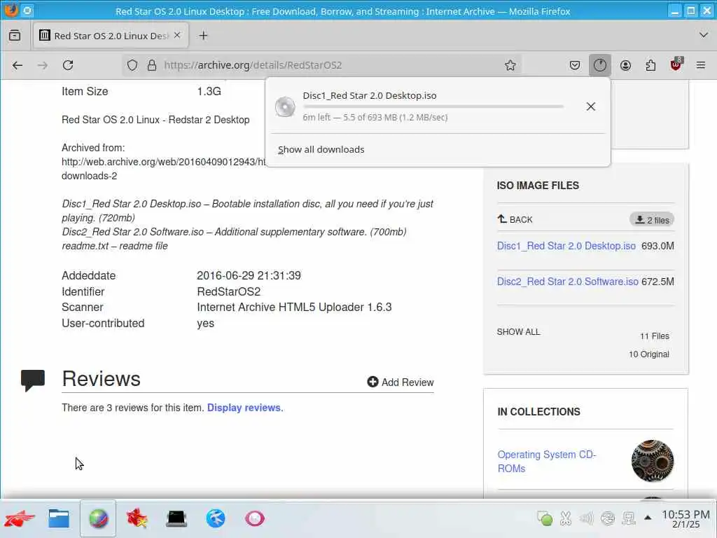The width and height of the screenshot is (717, 538).
Task: Open a new tab
Action: 204,35
